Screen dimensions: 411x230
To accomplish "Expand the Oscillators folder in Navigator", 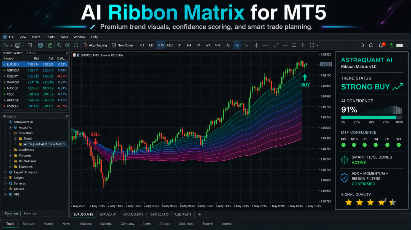I will (10, 150).
